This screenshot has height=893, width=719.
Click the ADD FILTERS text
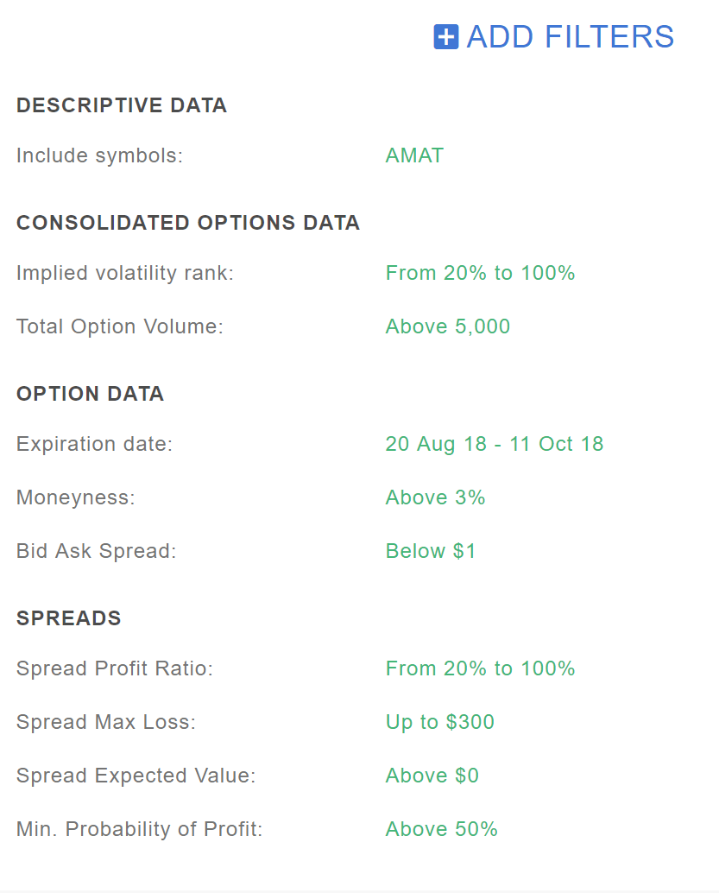(570, 37)
